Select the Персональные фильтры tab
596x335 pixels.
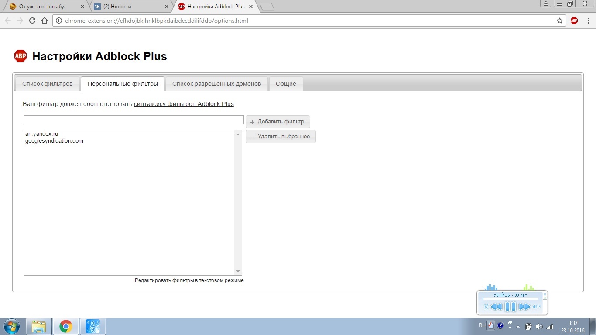123,84
